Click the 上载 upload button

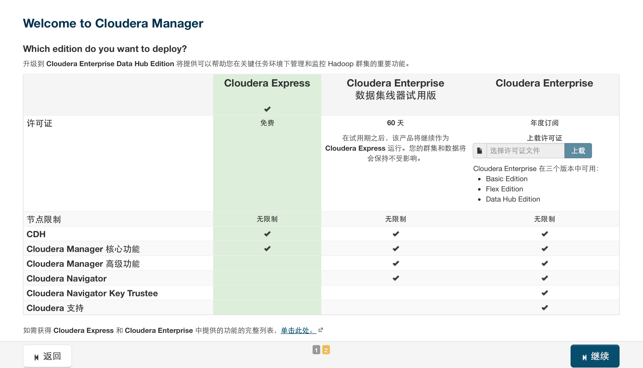(578, 151)
